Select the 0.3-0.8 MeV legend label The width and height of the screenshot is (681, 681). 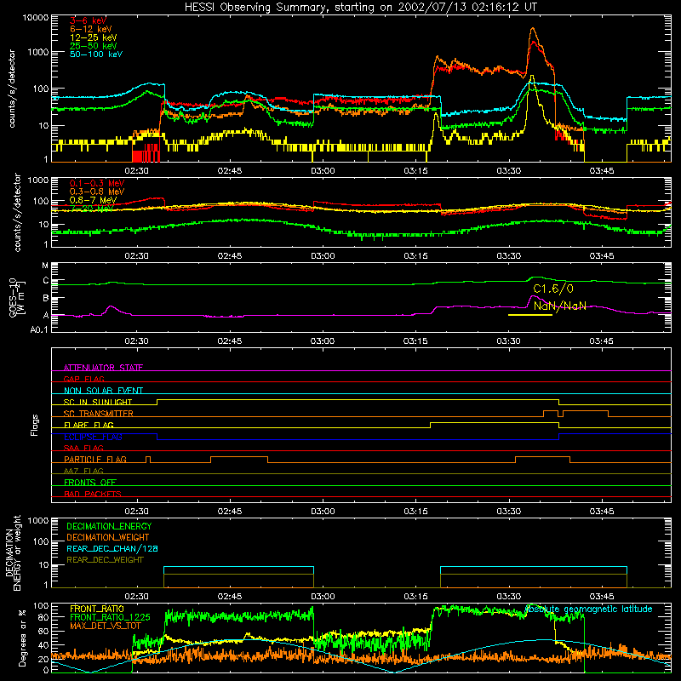tap(97, 192)
